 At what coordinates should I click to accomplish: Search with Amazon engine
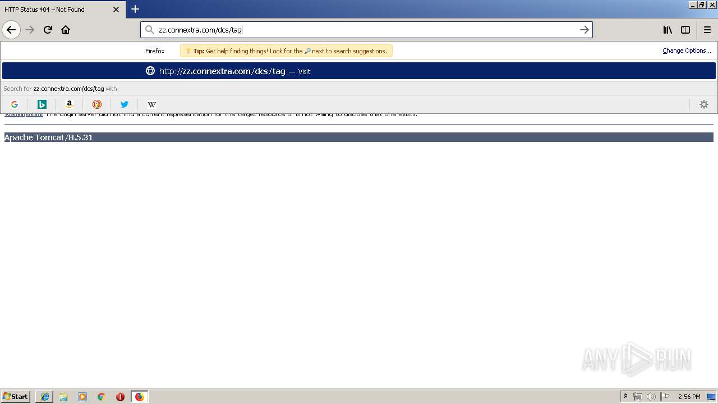coord(70,104)
